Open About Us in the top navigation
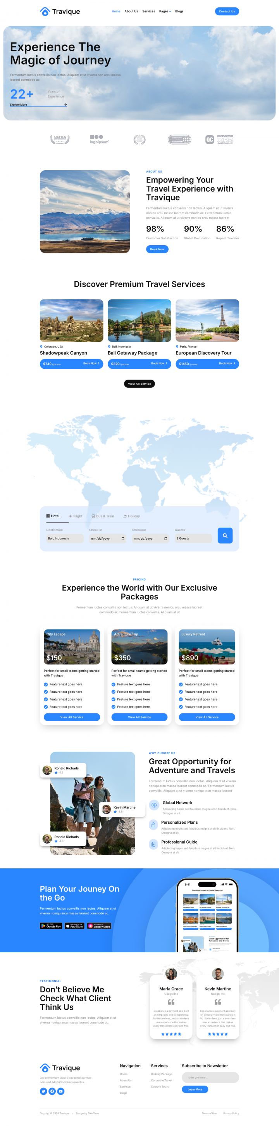Image resolution: width=279 pixels, height=1126 pixels. pos(131,11)
